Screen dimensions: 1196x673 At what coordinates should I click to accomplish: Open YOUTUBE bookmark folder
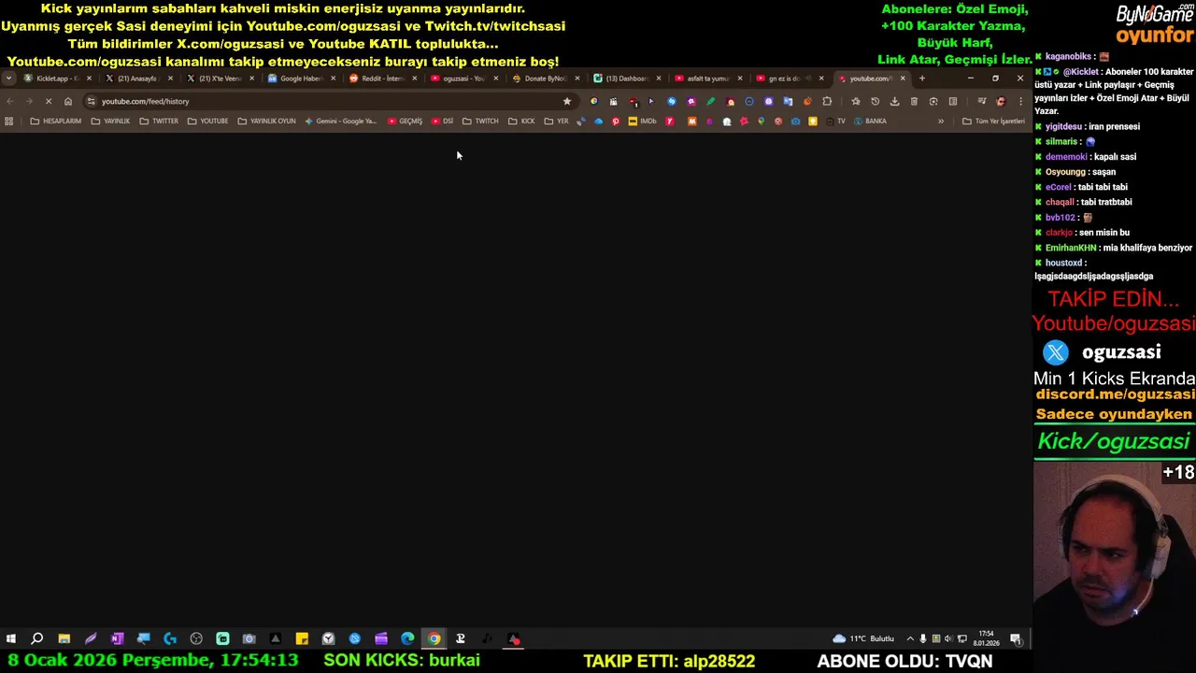coord(207,121)
